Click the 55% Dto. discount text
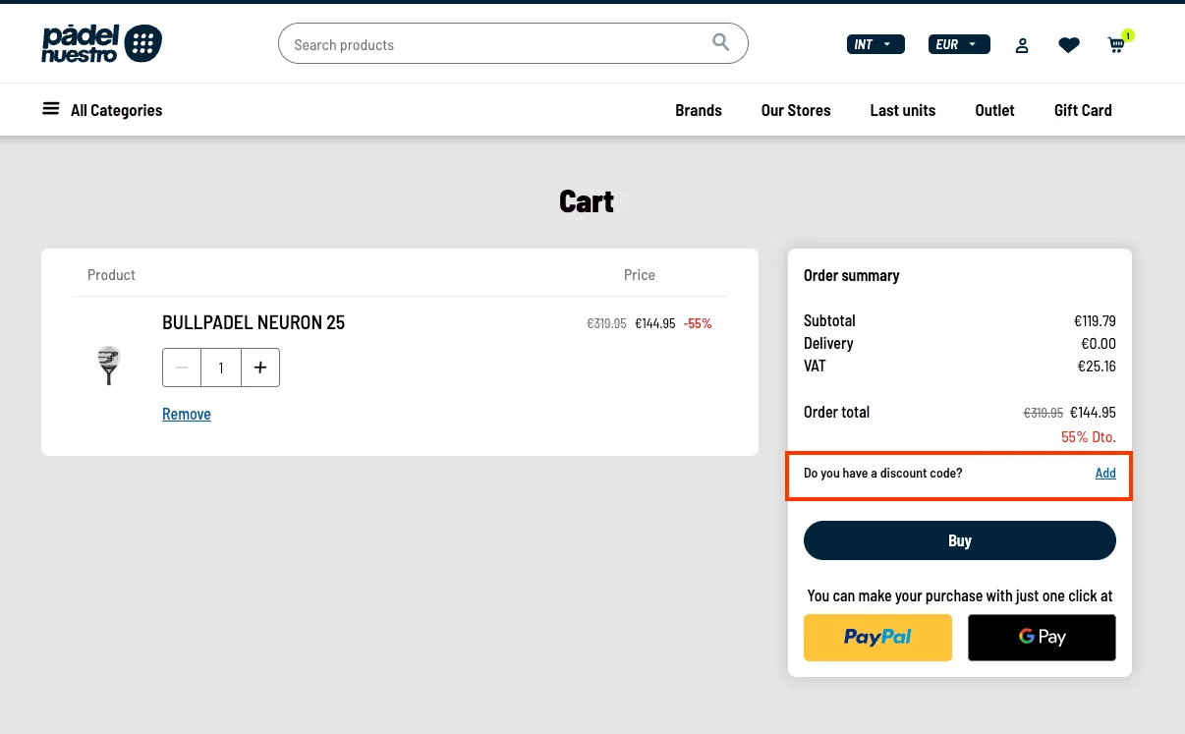This screenshot has width=1185, height=734. (x=1089, y=437)
